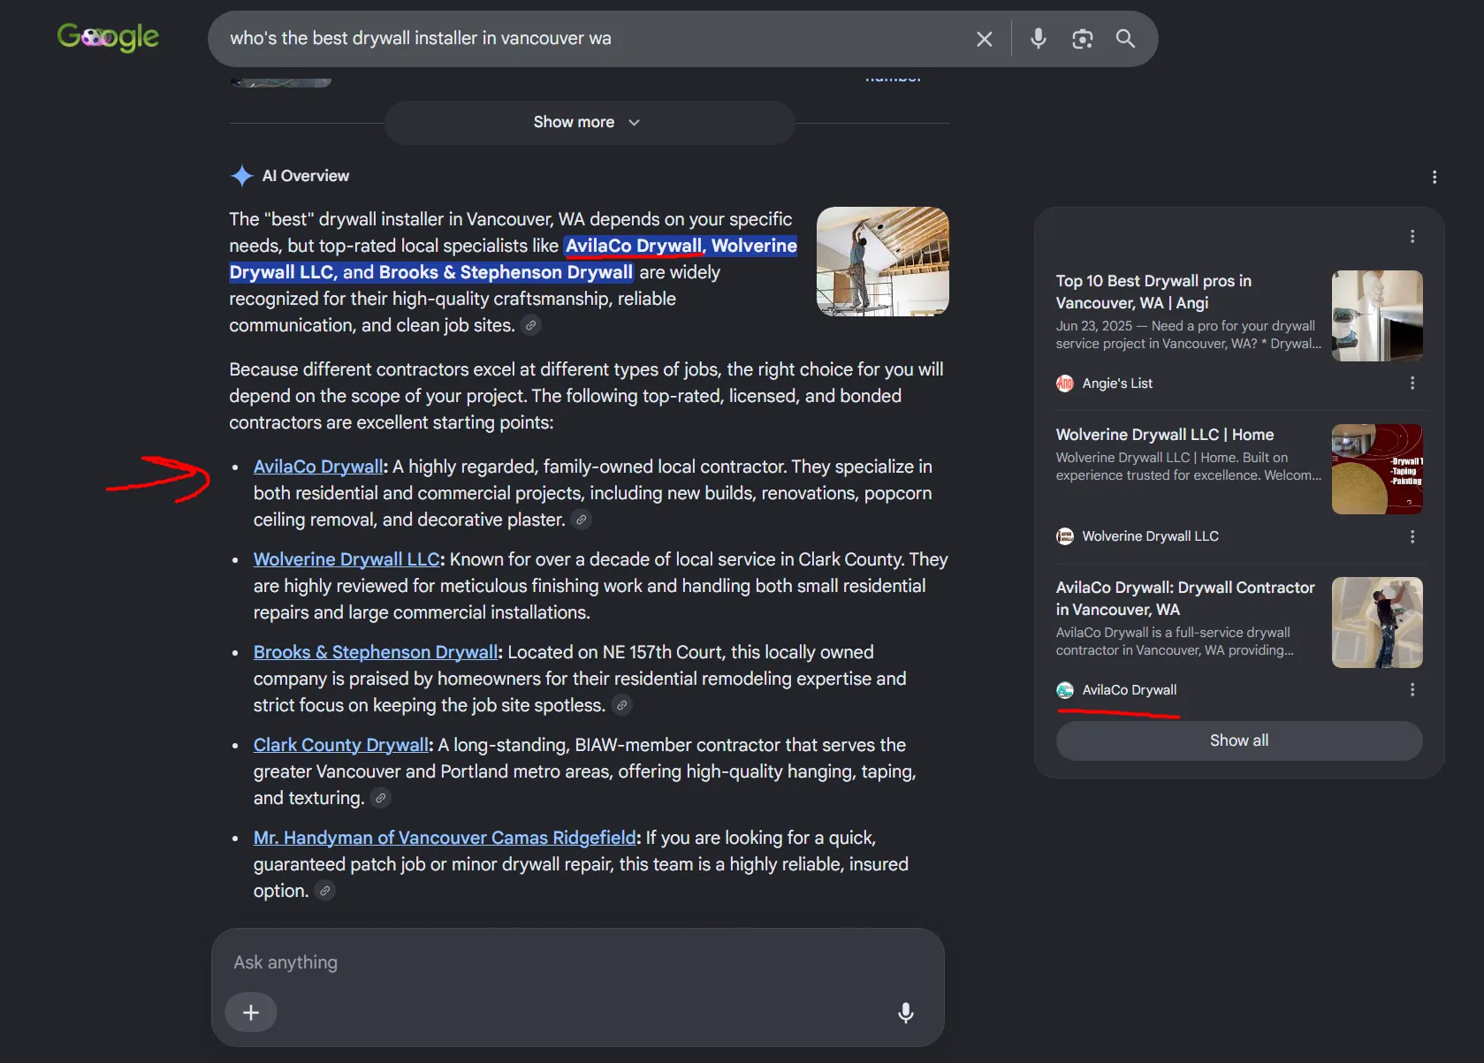Open the Wolverine Drywall result thumbnail
Screen dimensions: 1484x1063
pyautogui.click(x=1376, y=469)
